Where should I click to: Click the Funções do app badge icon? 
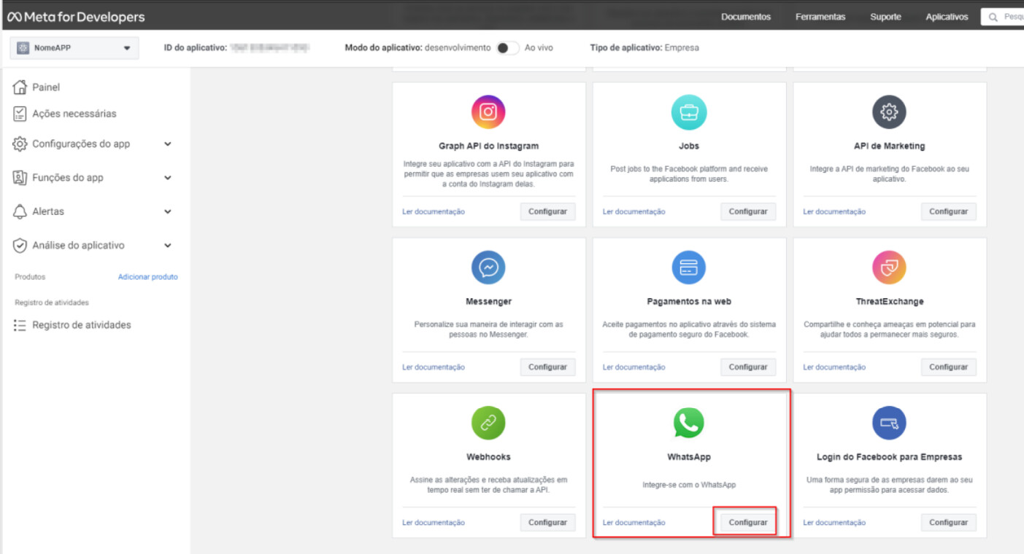pos(20,178)
